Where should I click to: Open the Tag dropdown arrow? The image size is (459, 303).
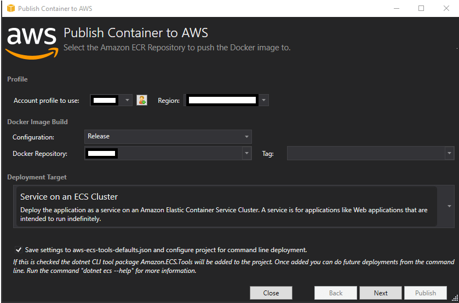pos(449,153)
